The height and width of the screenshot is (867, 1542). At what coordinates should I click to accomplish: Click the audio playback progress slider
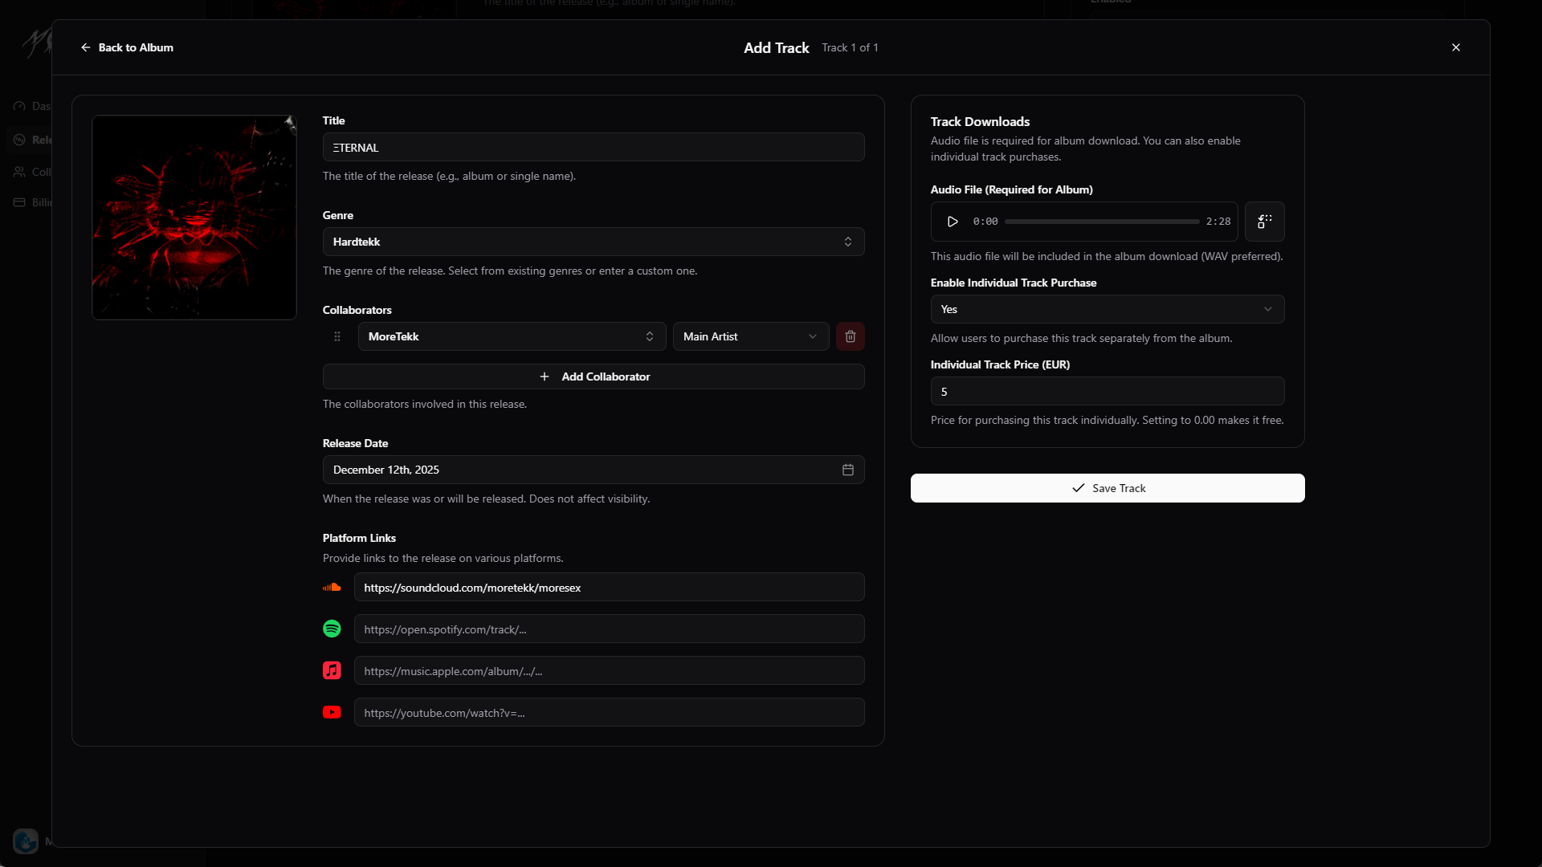(x=1100, y=221)
